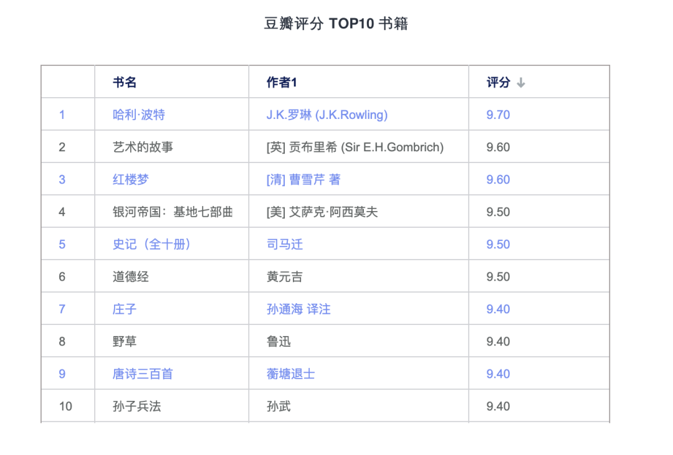673x455 pixels.
Task: Open the 唐诗三百首 book link
Action: (140, 373)
